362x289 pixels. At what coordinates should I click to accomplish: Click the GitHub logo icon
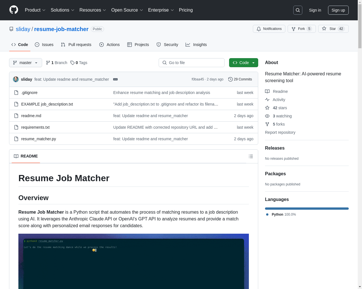click(14, 10)
